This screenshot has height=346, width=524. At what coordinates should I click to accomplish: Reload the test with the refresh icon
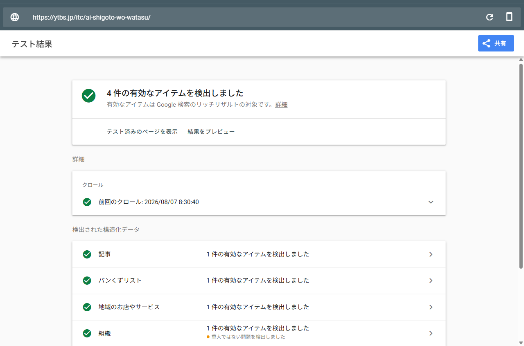point(490,17)
